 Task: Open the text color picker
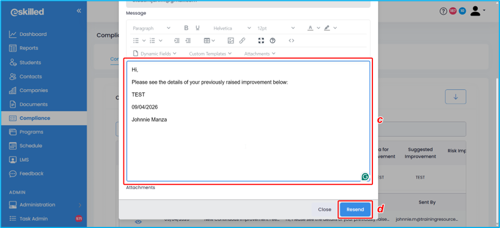click(x=310, y=28)
